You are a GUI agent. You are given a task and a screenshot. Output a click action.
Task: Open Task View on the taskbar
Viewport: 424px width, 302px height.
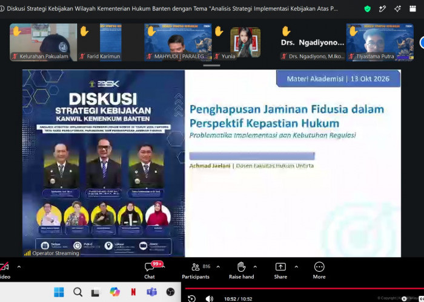point(95,292)
